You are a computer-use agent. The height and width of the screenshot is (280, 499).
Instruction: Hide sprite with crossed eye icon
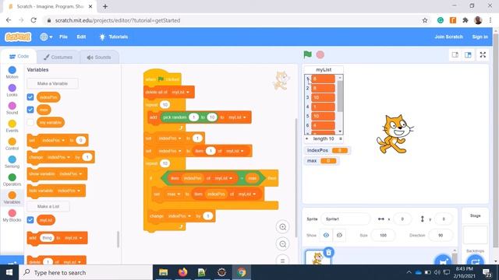point(339,235)
